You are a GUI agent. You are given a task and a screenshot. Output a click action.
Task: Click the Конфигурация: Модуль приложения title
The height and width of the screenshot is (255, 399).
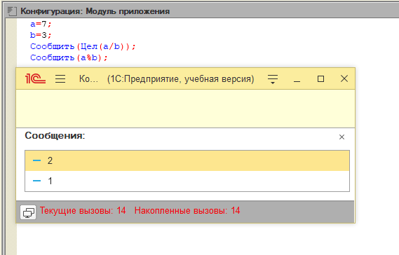(95, 11)
